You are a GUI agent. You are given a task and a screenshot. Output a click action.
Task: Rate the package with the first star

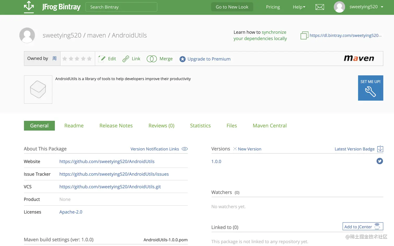[65, 59]
